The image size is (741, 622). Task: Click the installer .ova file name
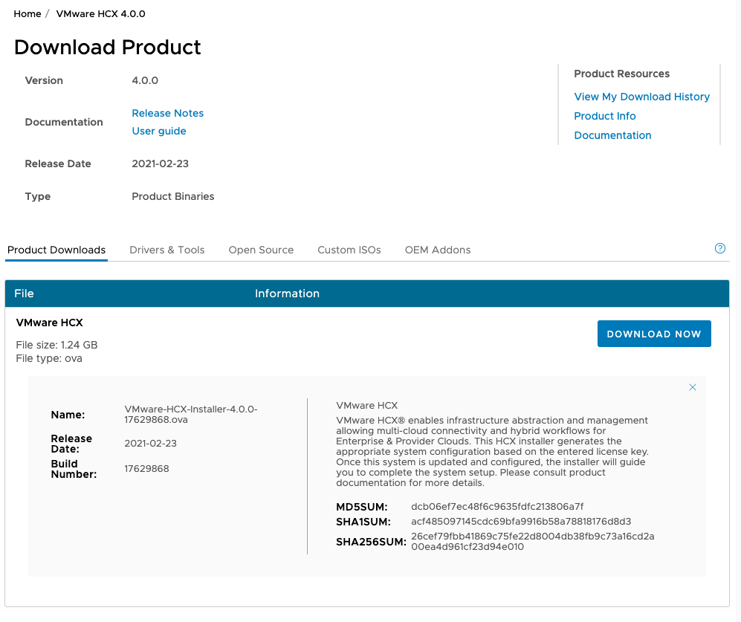click(x=190, y=414)
